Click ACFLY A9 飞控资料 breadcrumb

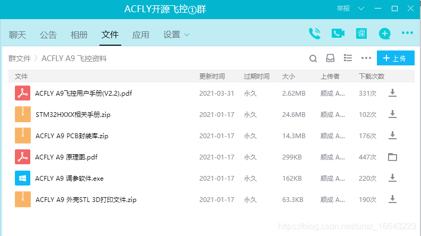point(74,58)
